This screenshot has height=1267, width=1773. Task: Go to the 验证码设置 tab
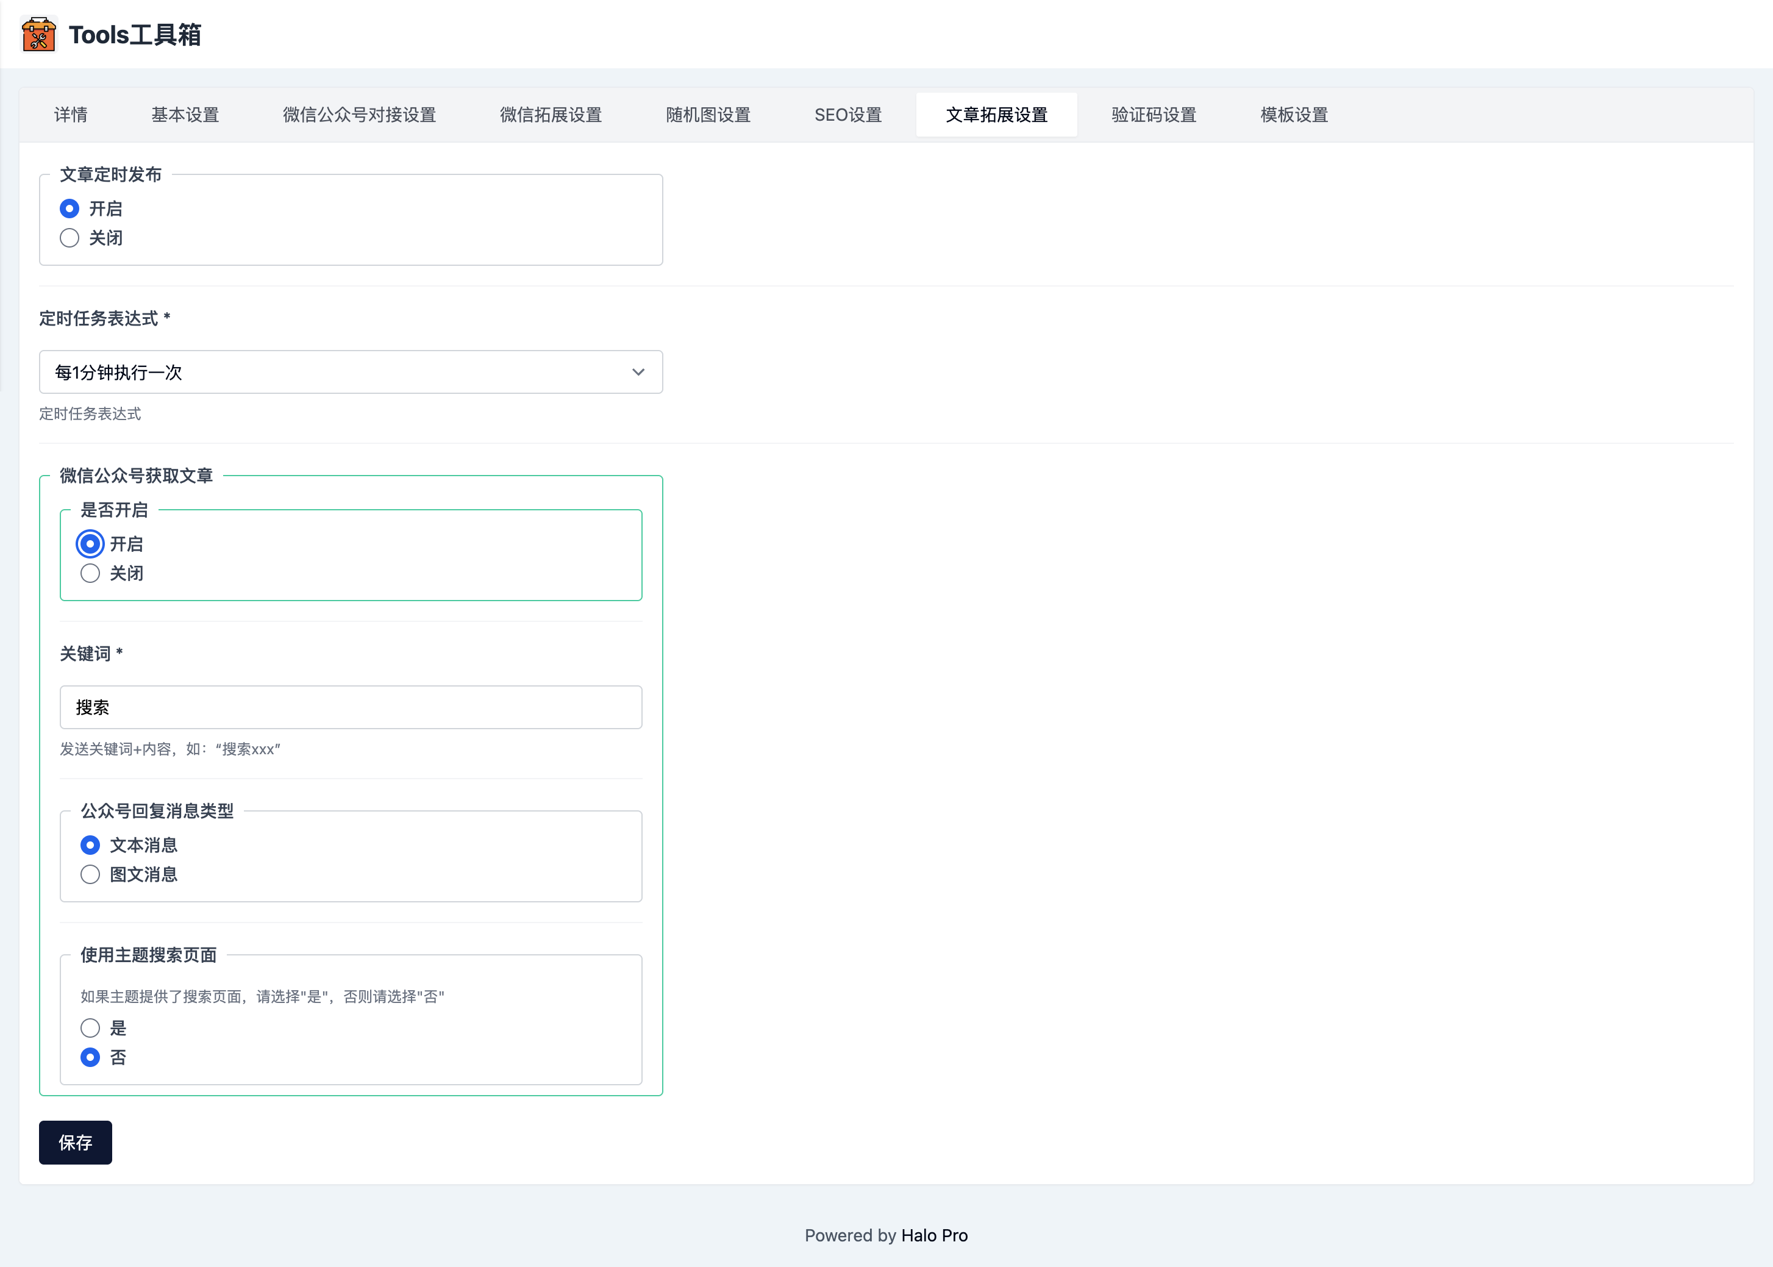pyautogui.click(x=1154, y=115)
